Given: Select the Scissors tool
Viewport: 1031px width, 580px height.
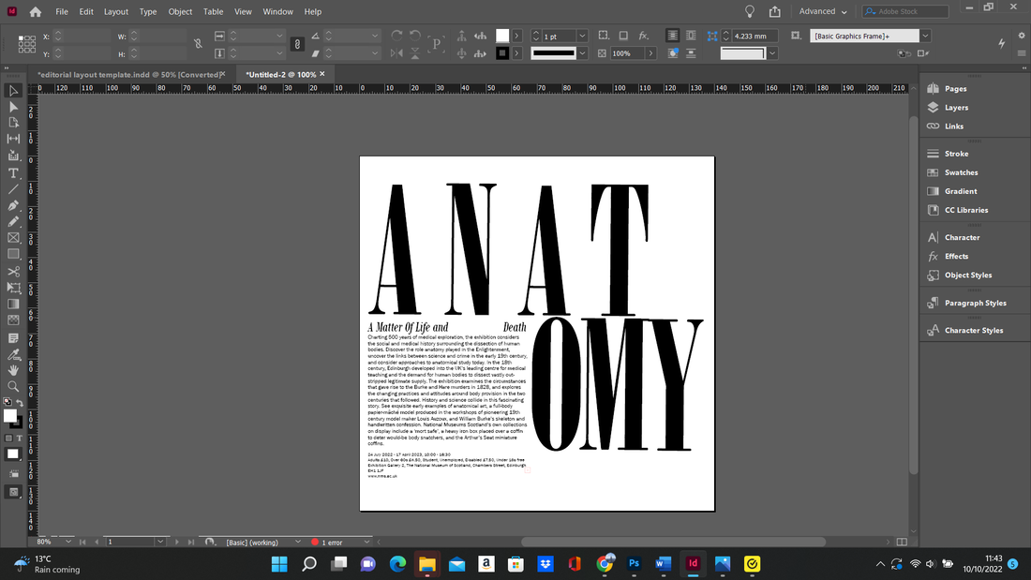Looking at the screenshot, I should tap(13, 271).
